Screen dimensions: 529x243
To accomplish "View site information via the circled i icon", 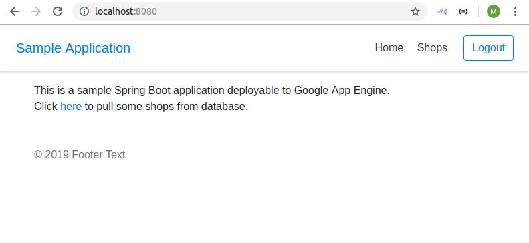I will 84,12.
